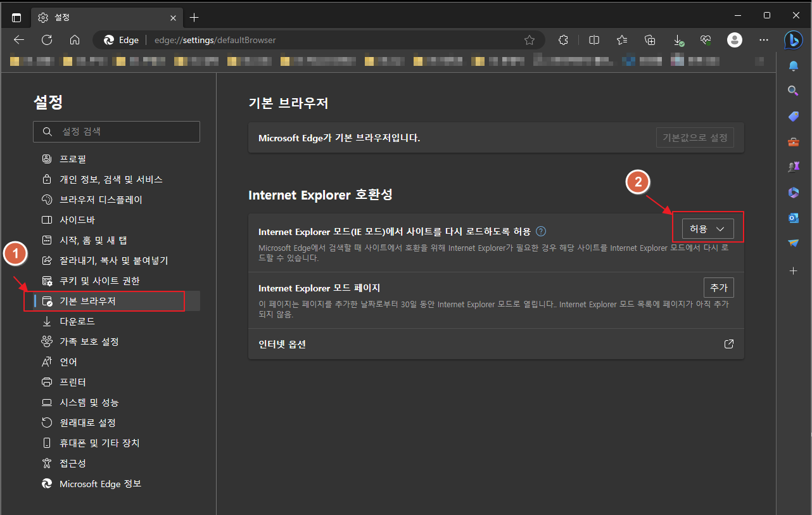Open the tab actions menu icon
This screenshot has width=812, height=515.
click(16, 17)
